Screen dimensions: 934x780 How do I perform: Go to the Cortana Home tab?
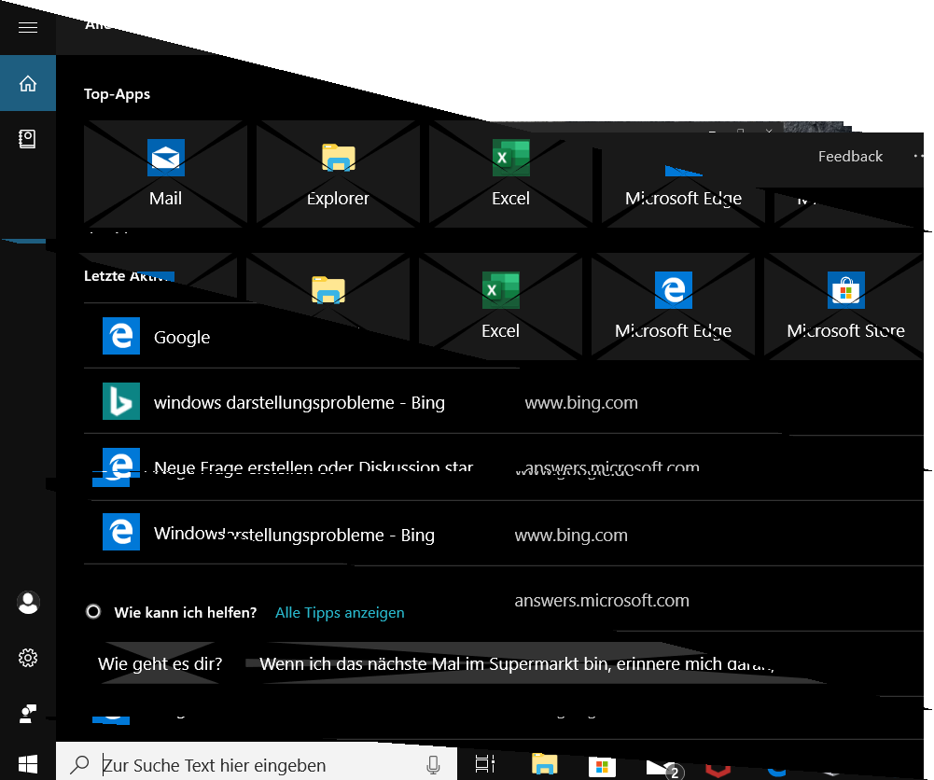click(x=28, y=83)
